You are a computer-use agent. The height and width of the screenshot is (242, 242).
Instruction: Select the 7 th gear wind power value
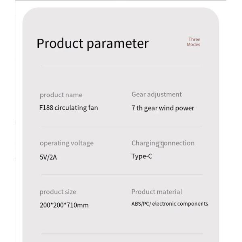point(163,108)
